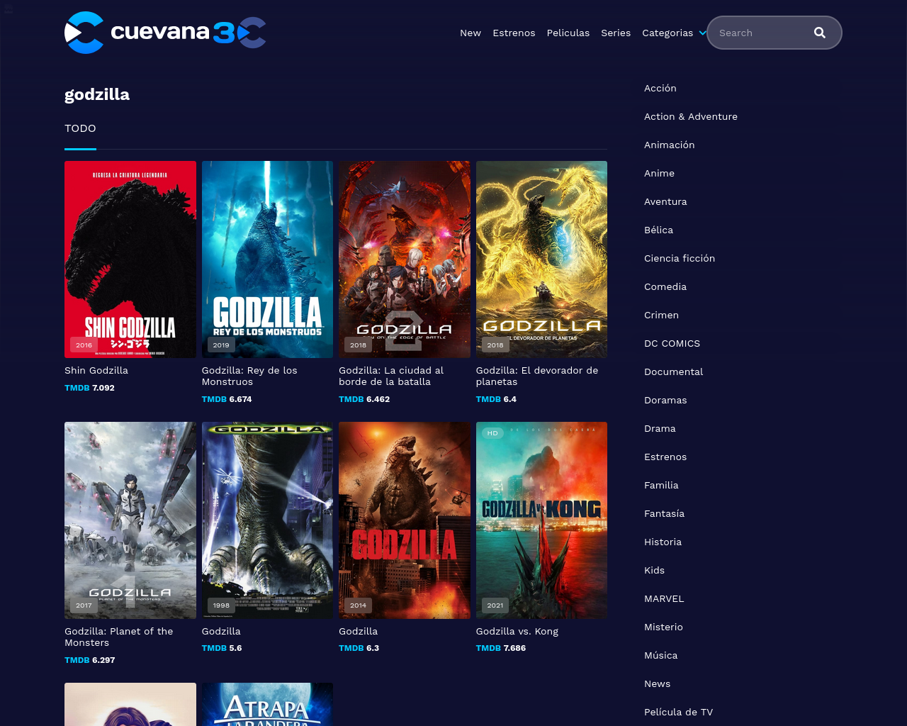Viewport: 907px width, 726px height.
Task: Open the Misterio category
Action: point(663,627)
